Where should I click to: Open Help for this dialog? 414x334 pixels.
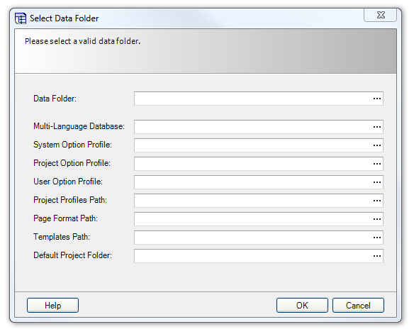point(52,306)
